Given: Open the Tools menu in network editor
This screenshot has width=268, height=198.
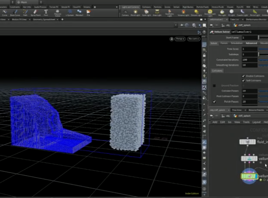Looking at the screenshot, I should tap(246, 122).
